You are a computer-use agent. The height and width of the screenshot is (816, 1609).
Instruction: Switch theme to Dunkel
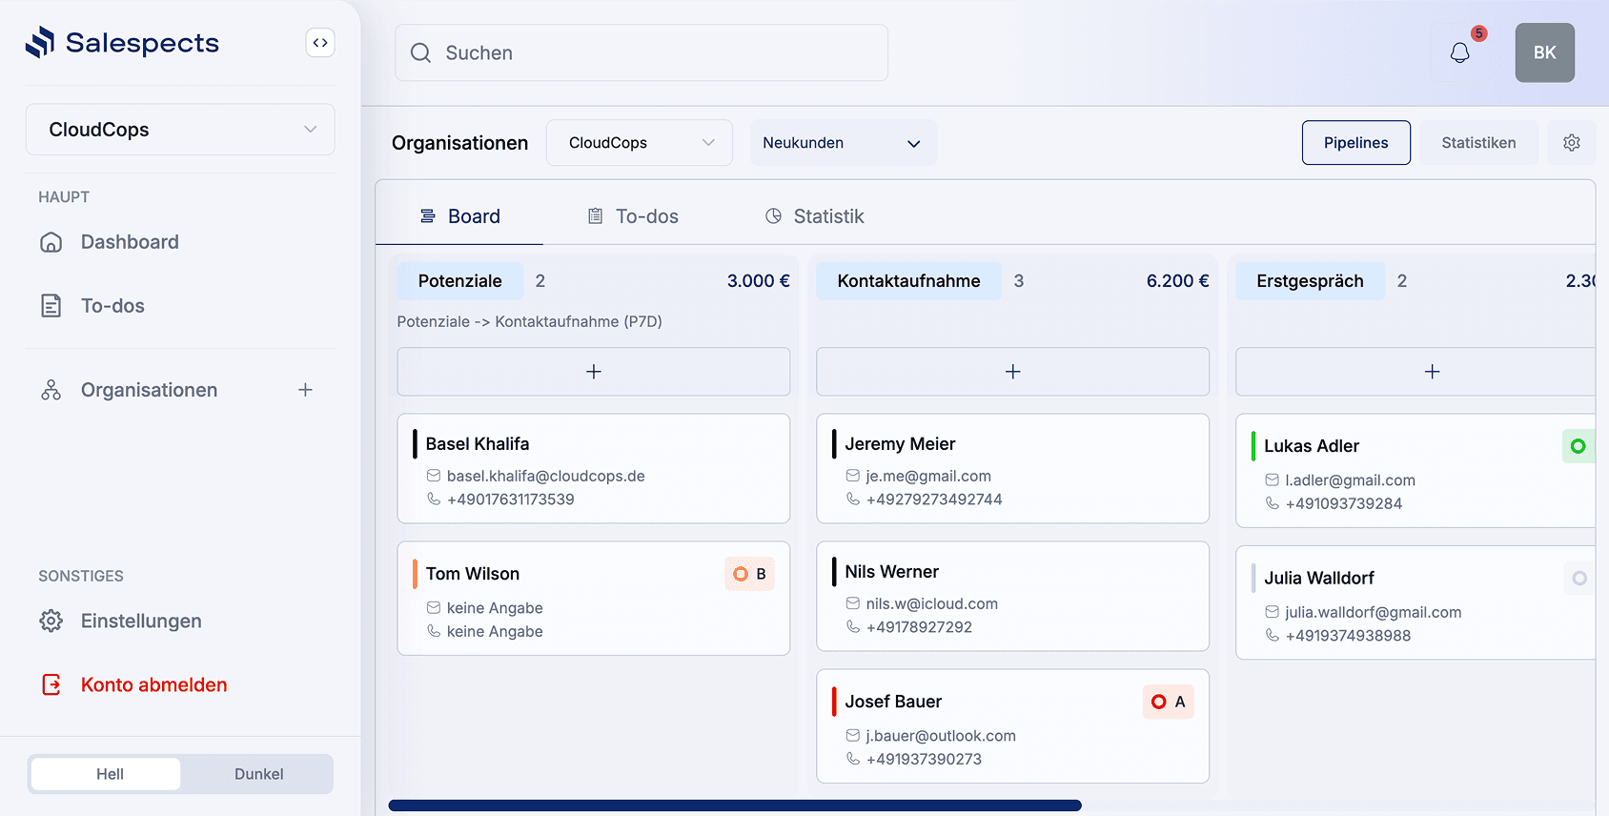[x=258, y=774]
